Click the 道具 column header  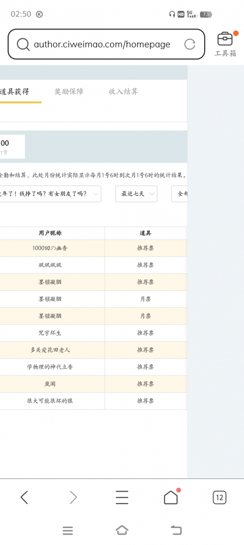click(x=145, y=233)
